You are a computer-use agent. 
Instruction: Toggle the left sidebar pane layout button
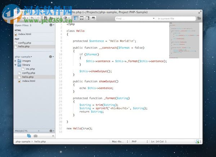coord(76,18)
